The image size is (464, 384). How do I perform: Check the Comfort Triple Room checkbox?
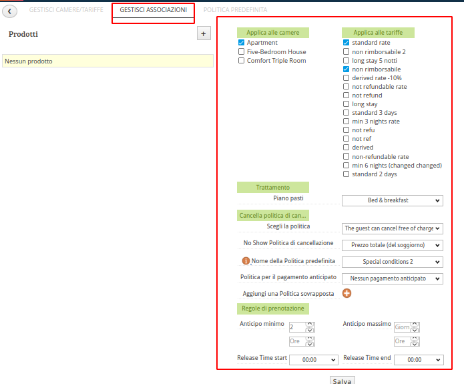click(241, 60)
